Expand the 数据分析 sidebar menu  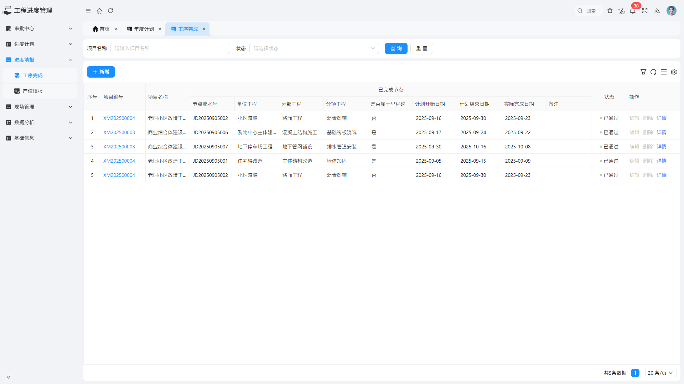pyautogui.click(x=39, y=122)
